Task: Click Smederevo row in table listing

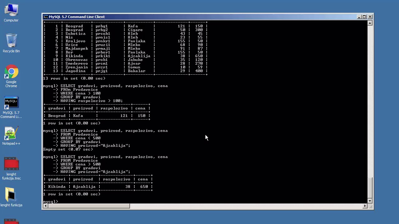Action: [125, 63]
